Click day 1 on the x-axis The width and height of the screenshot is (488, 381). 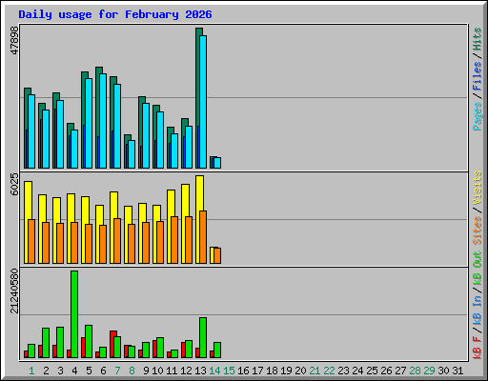click(x=31, y=371)
